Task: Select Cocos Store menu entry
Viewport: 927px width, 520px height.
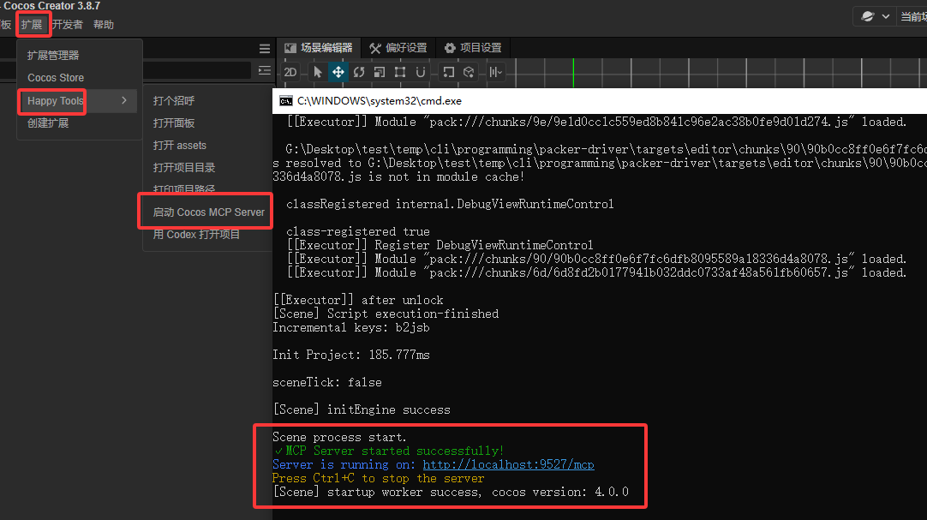Action: pyautogui.click(x=56, y=78)
